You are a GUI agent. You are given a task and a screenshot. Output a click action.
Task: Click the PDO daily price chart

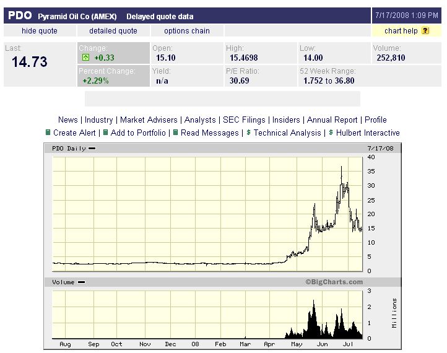click(x=207, y=214)
